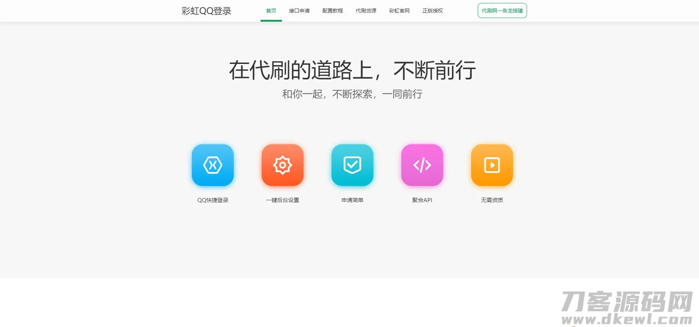
Task: Select the teal checkmark 申请简单 icon
Action: (x=352, y=165)
